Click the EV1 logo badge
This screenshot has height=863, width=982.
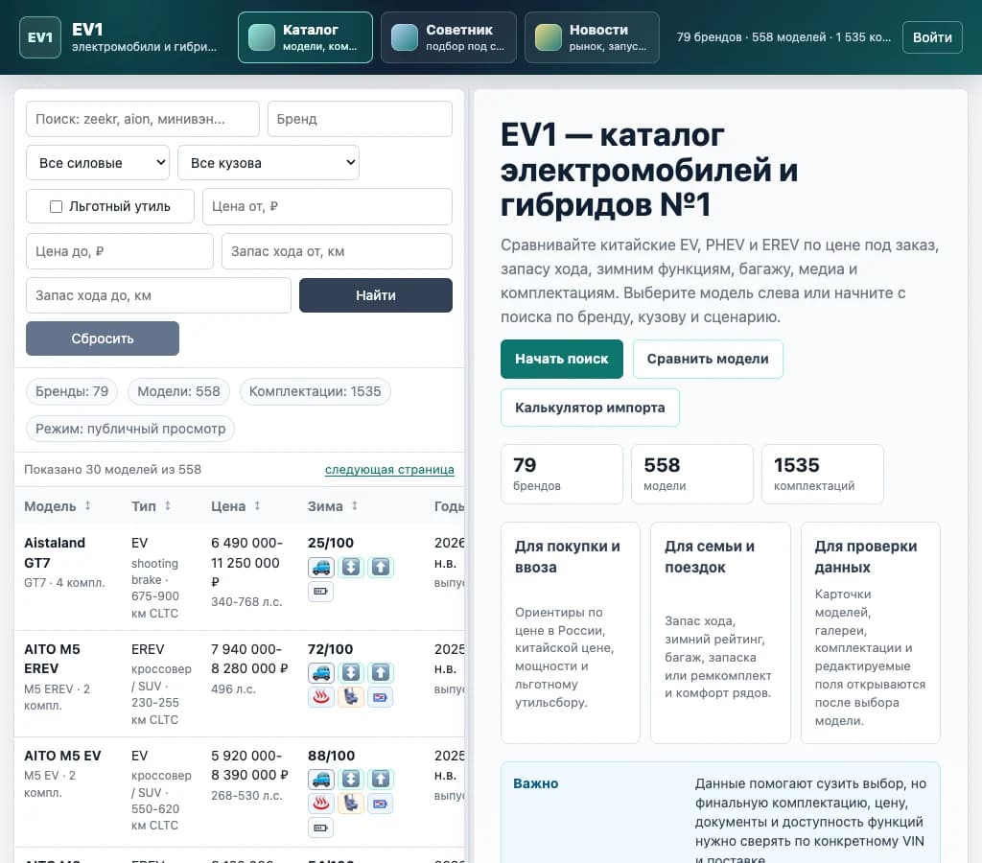coord(40,37)
